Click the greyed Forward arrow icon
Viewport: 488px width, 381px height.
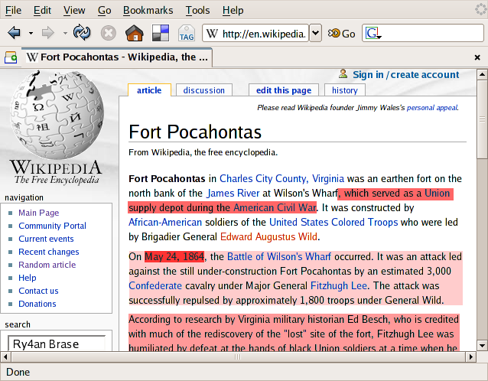[x=48, y=33]
